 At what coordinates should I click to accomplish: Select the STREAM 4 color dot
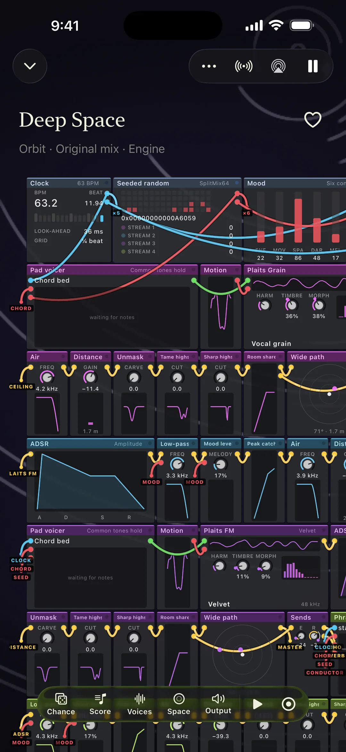coord(123,252)
